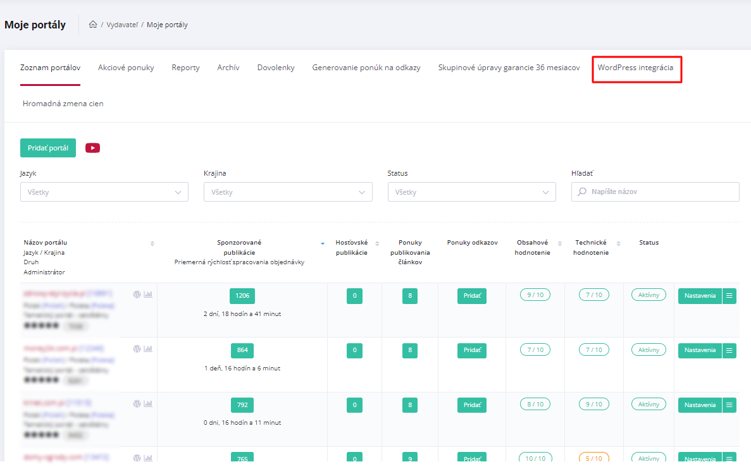Click the text "0 dni, 16 hodín a 11 minut"
The image size is (751, 469).
click(x=242, y=423)
